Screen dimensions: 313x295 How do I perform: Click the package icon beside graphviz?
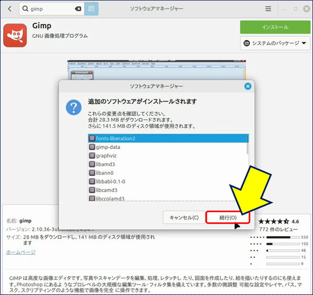pos(92,156)
